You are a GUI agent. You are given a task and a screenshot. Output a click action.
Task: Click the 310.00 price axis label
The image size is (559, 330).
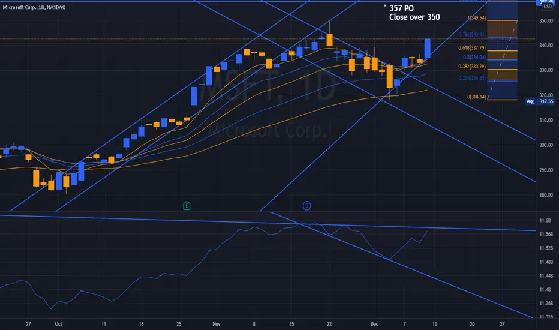546,120
